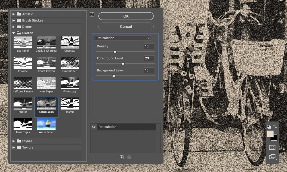Expand the Artistic filter category
Screen dimensions: 287x172
click(x=13, y=14)
